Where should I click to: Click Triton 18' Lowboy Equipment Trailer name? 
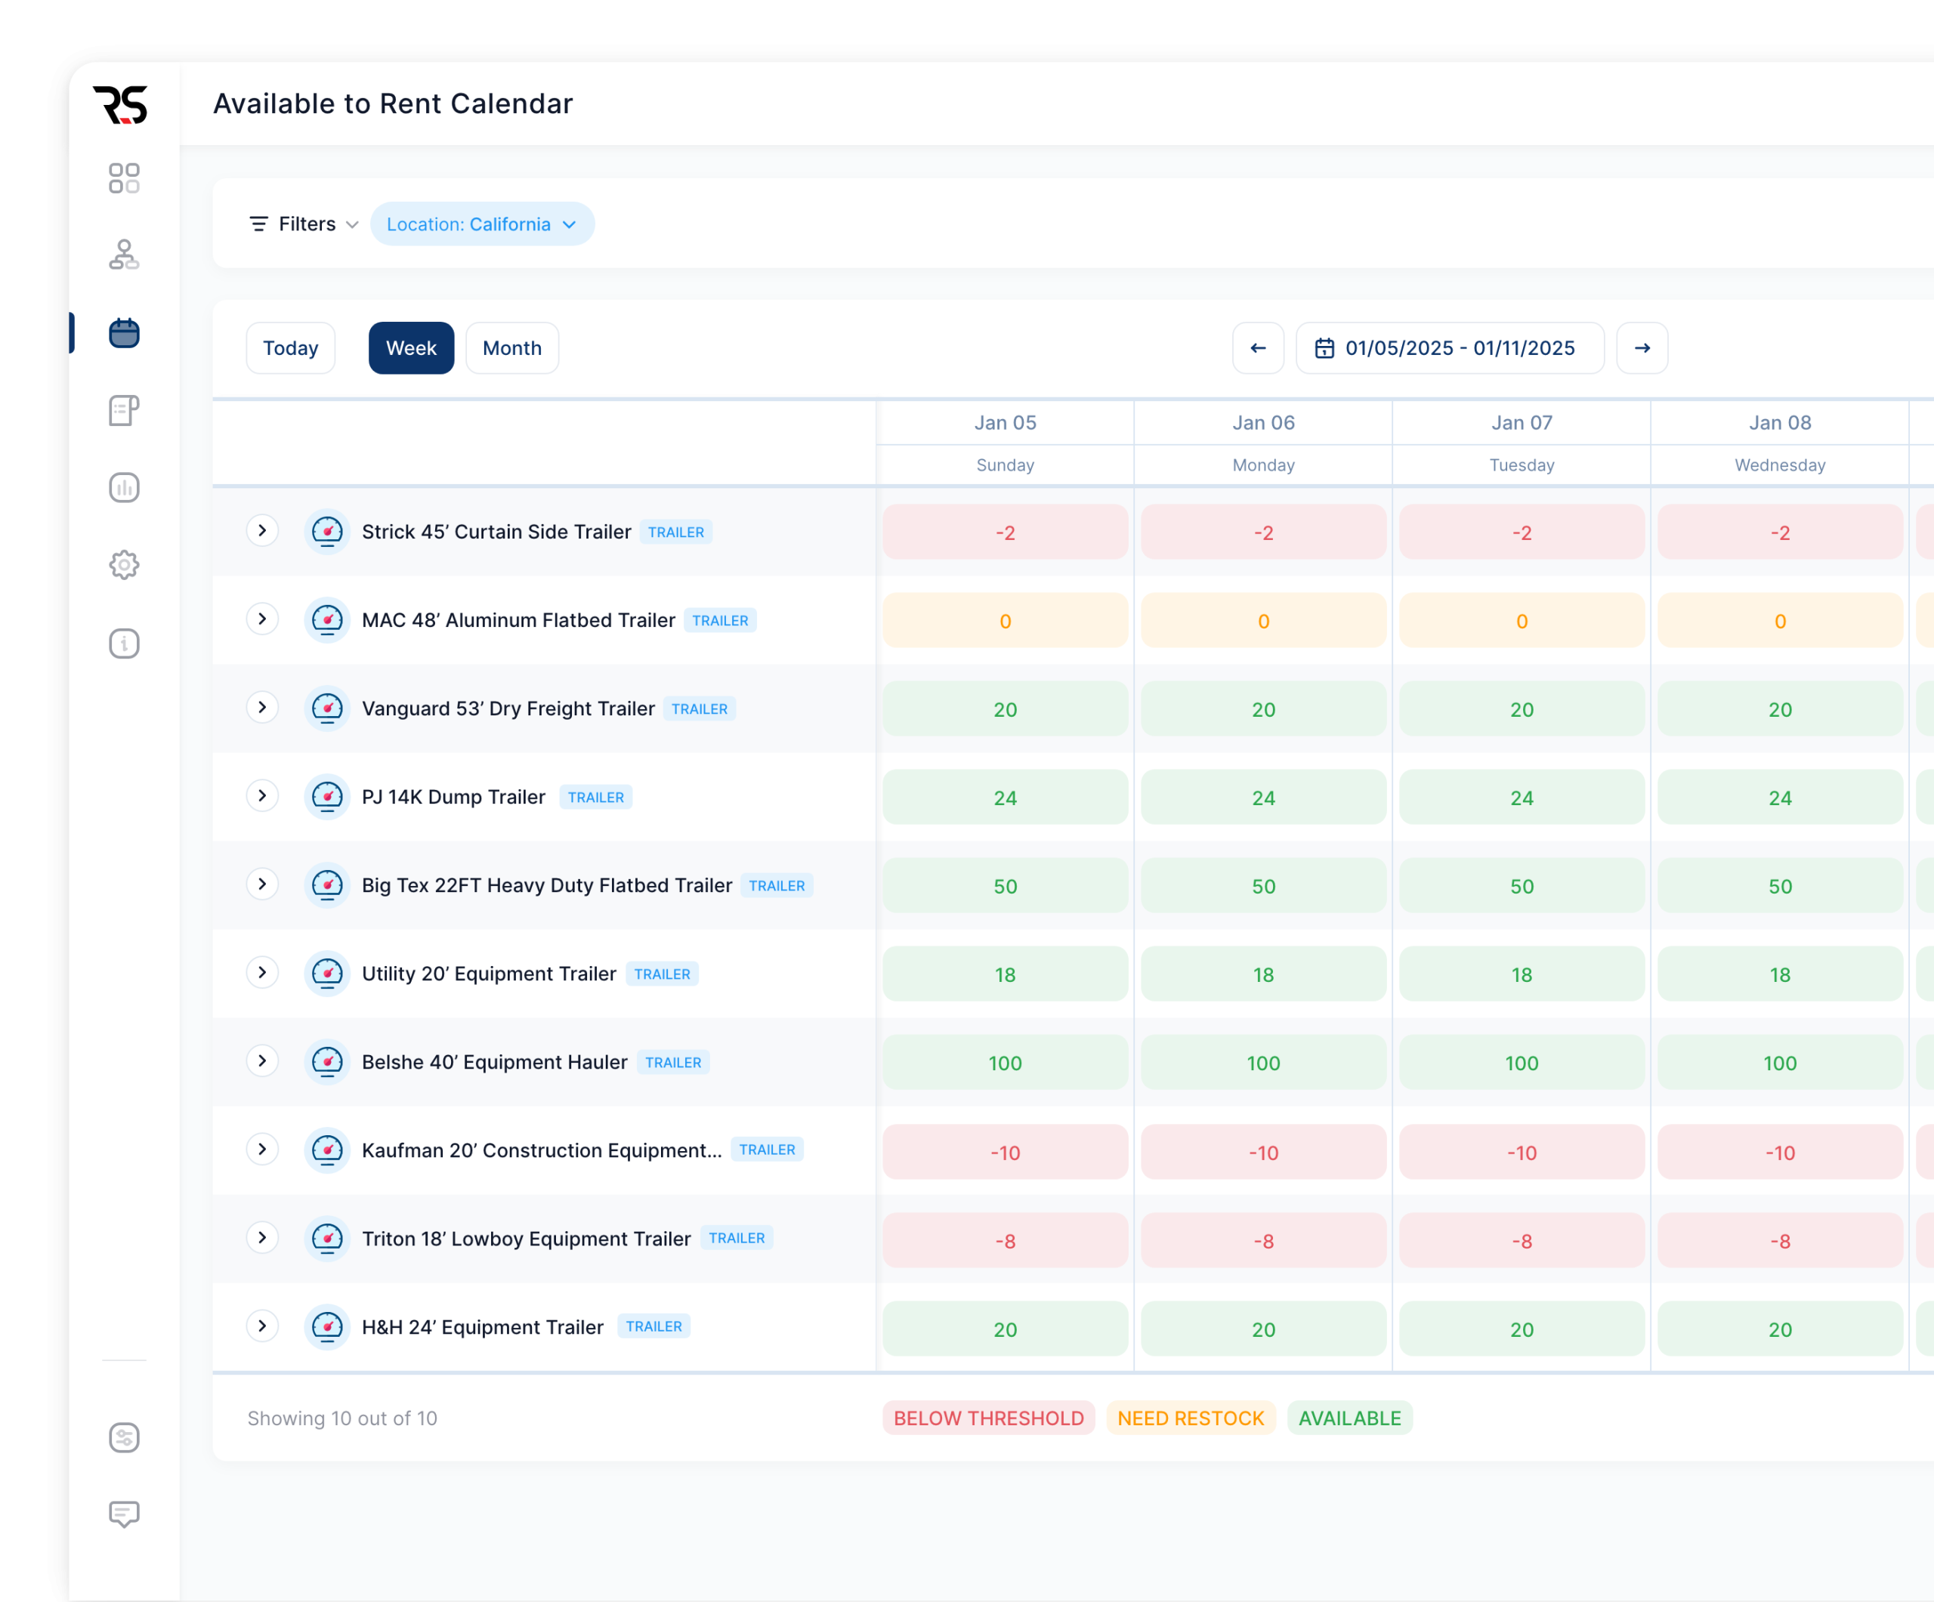pyautogui.click(x=526, y=1239)
